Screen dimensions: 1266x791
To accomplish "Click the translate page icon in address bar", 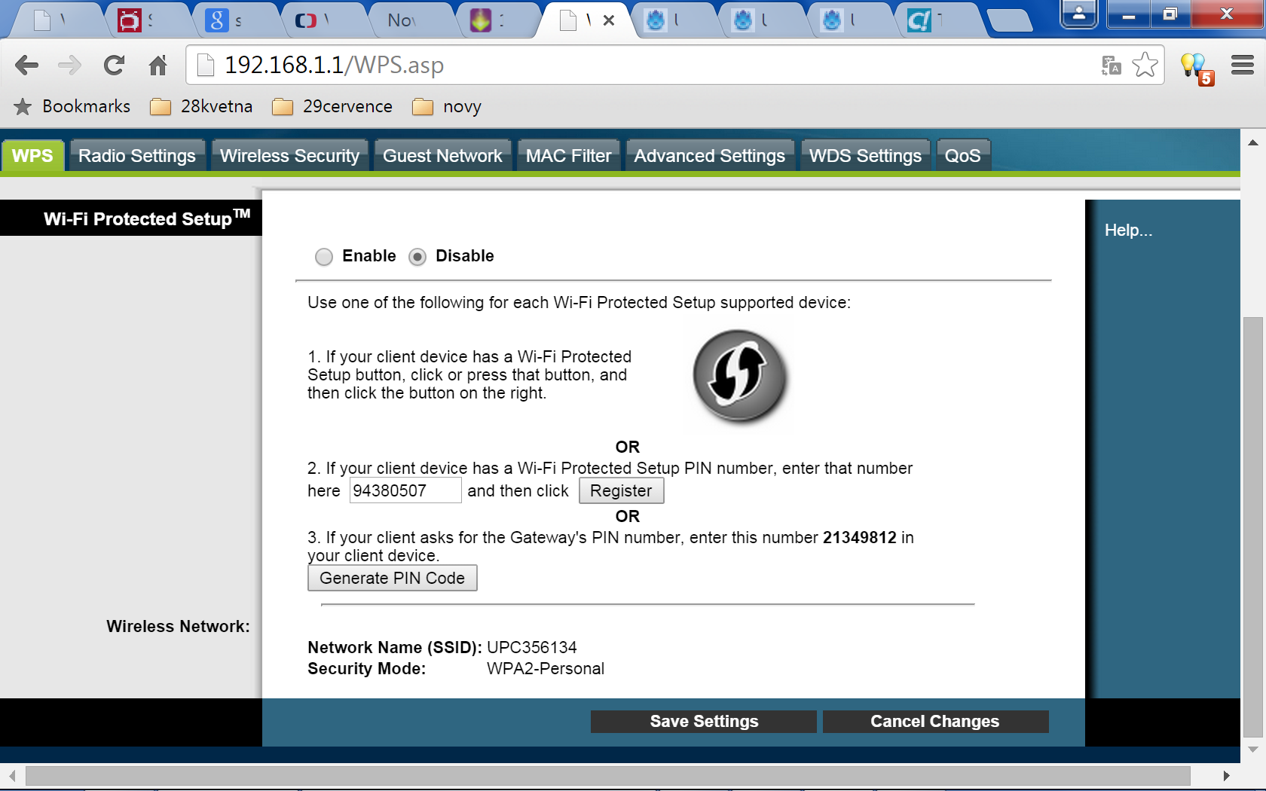I will click(x=1111, y=66).
